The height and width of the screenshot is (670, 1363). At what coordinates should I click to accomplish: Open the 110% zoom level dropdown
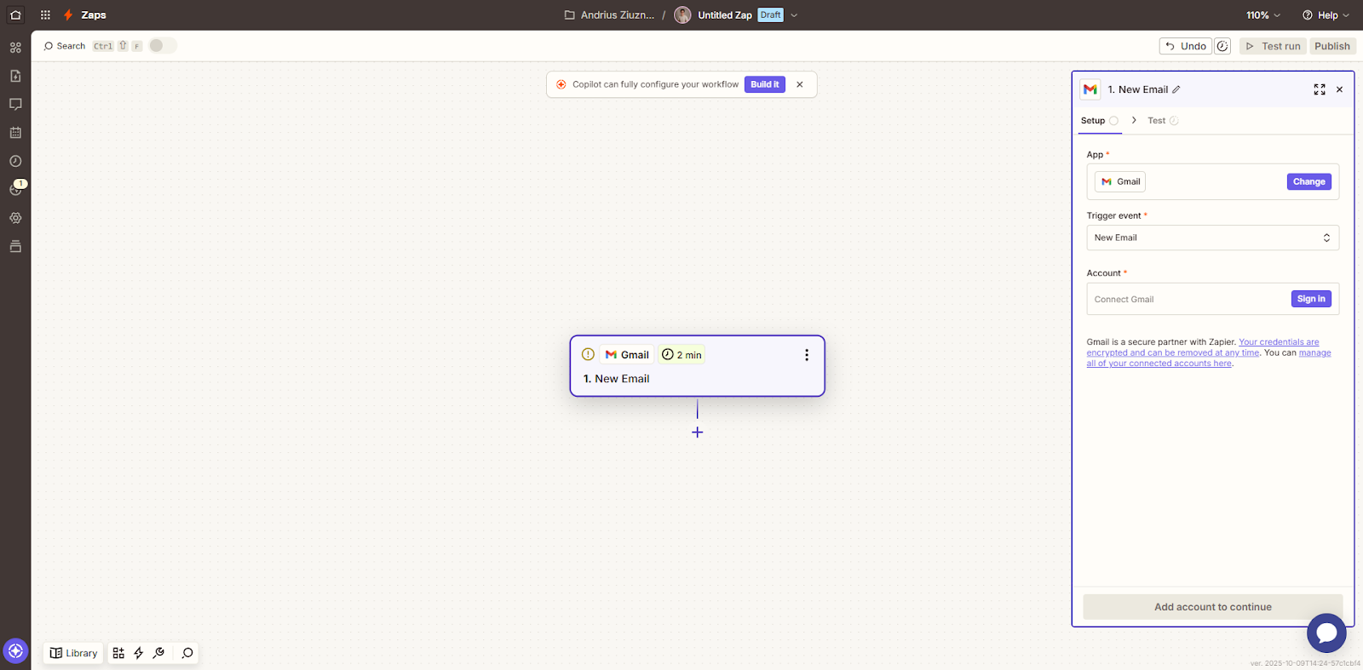1263,15
